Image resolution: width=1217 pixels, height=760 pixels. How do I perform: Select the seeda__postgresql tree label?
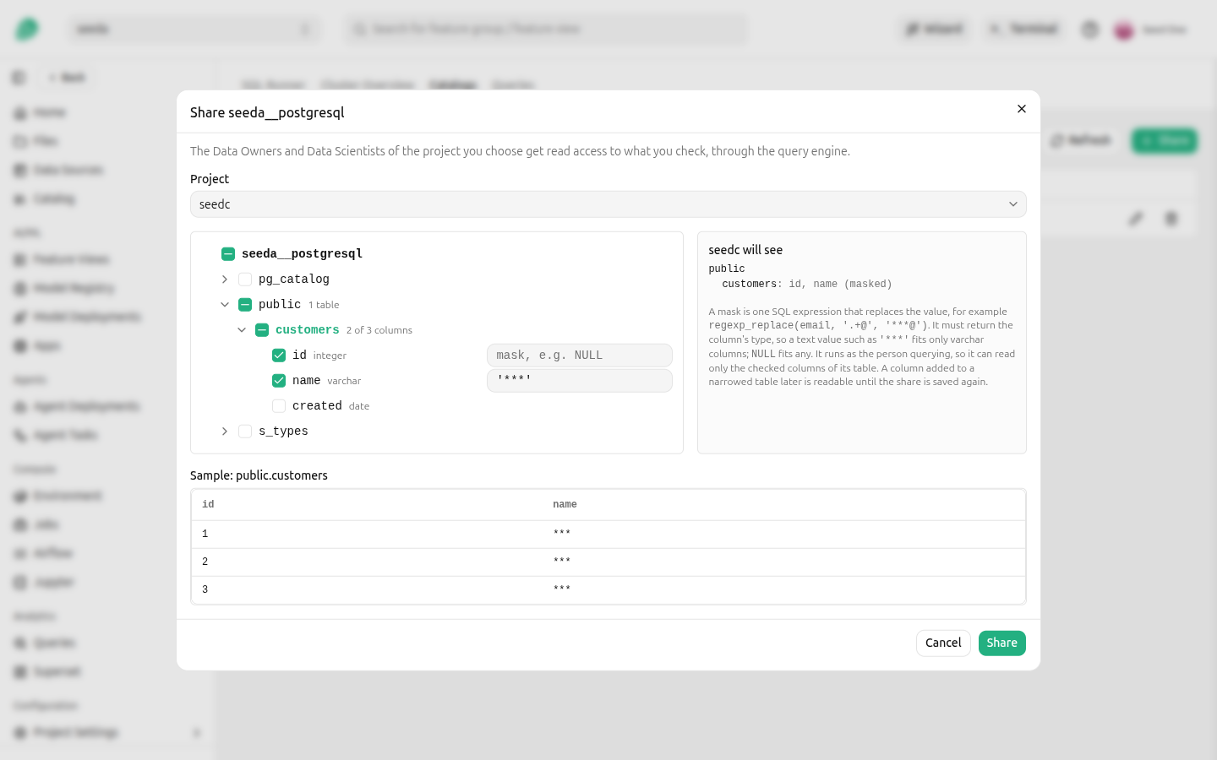point(302,254)
